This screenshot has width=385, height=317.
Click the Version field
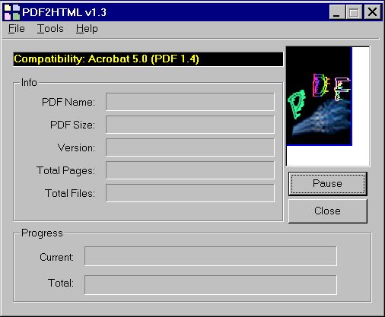click(x=190, y=147)
